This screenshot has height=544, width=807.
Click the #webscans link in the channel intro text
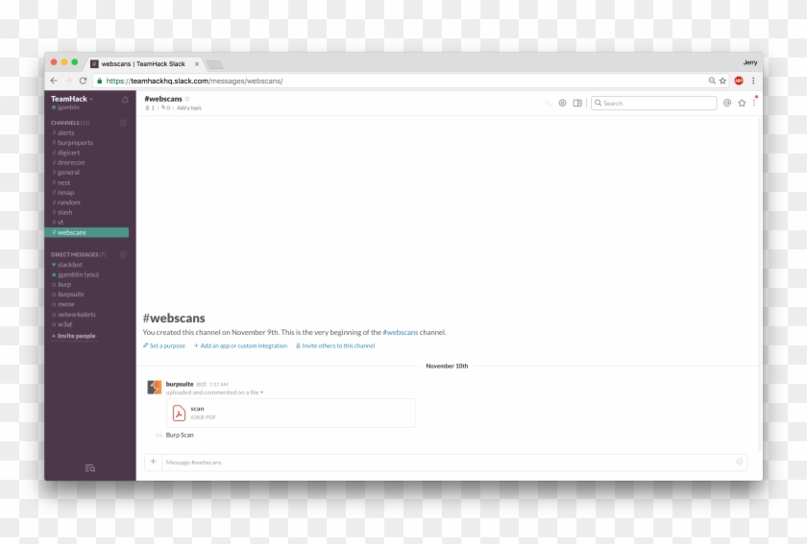pos(401,332)
